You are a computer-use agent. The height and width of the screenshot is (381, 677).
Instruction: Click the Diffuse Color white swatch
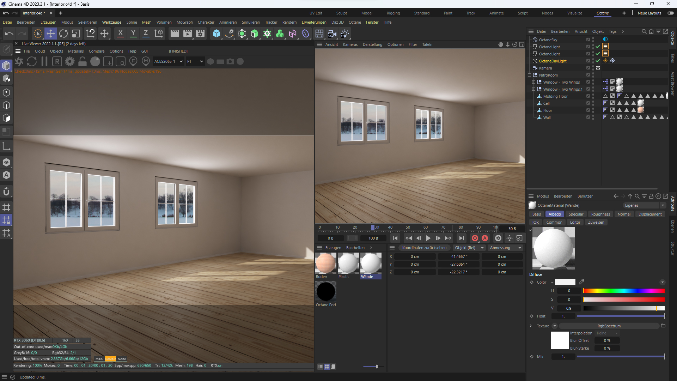pos(565,282)
